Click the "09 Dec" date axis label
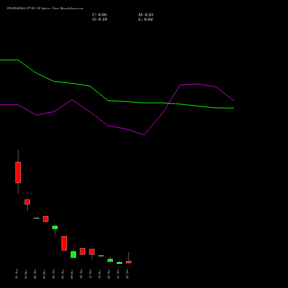 coord(72,274)
